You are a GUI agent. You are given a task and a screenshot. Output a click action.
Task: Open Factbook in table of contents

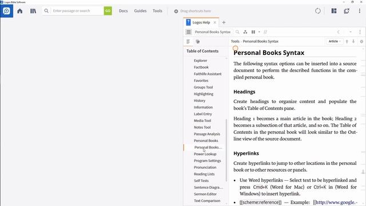(x=201, y=68)
